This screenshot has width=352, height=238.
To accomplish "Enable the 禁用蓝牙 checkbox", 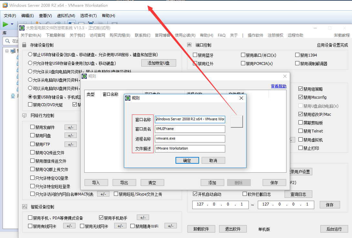I will tap(195, 55).
